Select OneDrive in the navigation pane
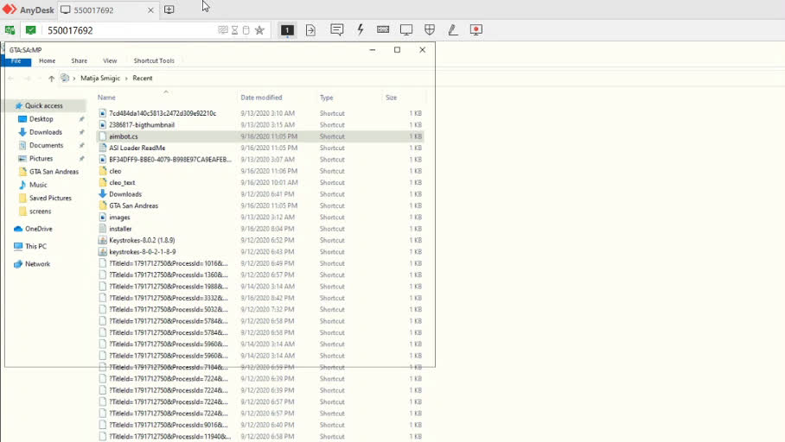785x442 pixels. pos(39,229)
